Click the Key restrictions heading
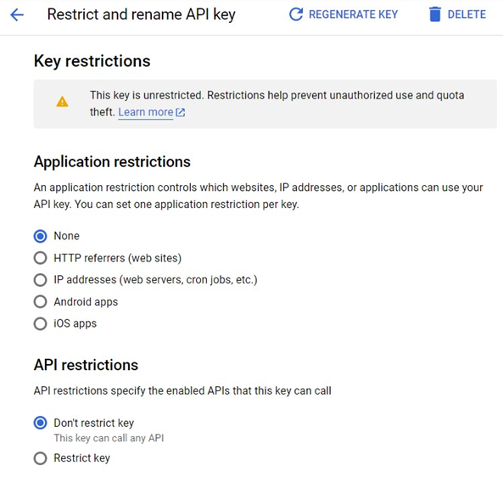 [x=92, y=61]
